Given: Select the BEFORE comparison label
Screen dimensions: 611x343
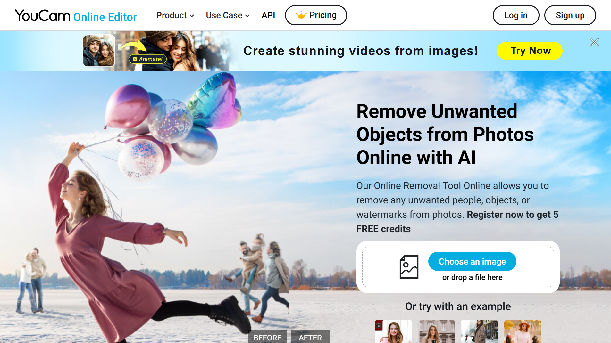Looking at the screenshot, I should (x=267, y=337).
